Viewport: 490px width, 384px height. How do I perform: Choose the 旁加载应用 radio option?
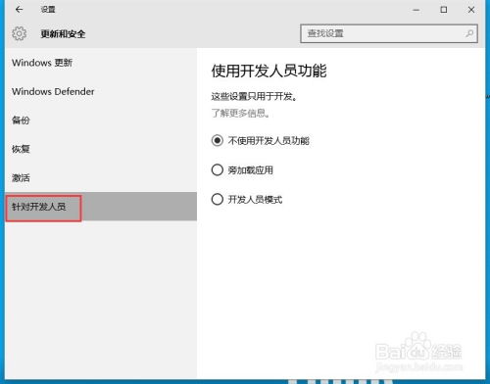coord(218,169)
